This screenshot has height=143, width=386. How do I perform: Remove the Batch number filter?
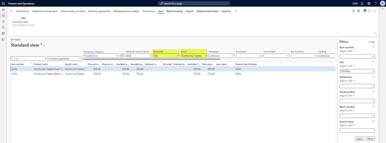[x=373, y=106]
